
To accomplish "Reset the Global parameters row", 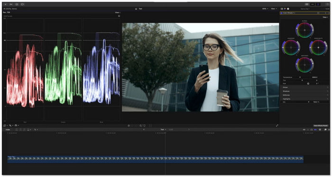I will point(328,87).
